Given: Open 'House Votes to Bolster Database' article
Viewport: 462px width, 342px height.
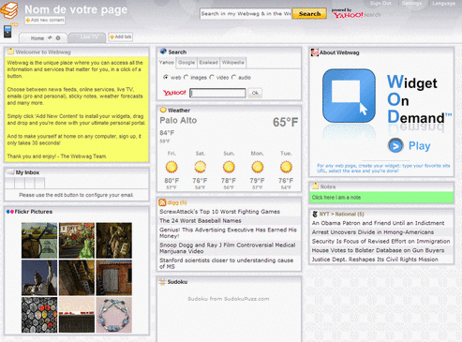Looking at the screenshot, I should [x=378, y=250].
